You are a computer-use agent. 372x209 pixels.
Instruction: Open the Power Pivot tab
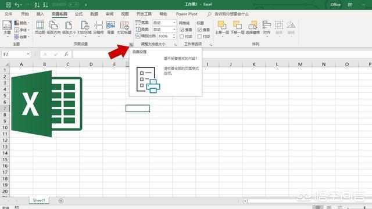coord(187,14)
